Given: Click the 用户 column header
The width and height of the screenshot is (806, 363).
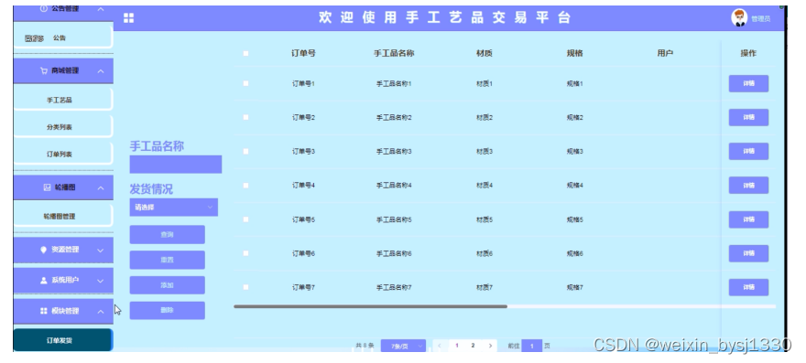Looking at the screenshot, I should tap(665, 53).
